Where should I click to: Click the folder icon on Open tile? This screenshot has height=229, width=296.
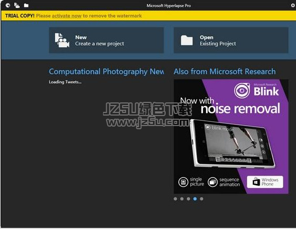[187, 40]
